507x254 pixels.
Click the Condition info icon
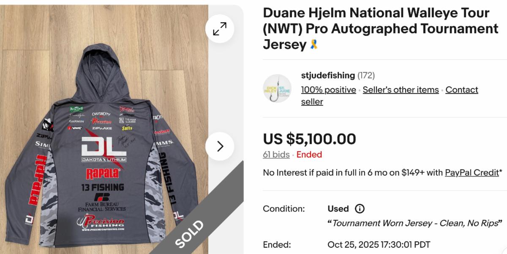click(360, 209)
